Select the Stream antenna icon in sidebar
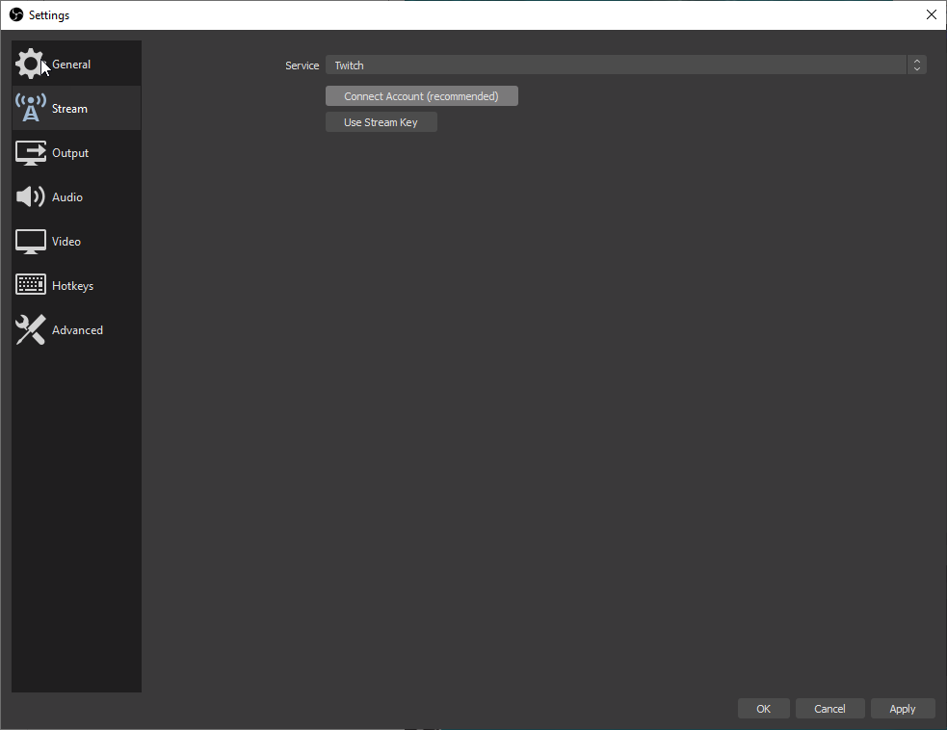Screen dimensions: 947x730 coord(30,108)
